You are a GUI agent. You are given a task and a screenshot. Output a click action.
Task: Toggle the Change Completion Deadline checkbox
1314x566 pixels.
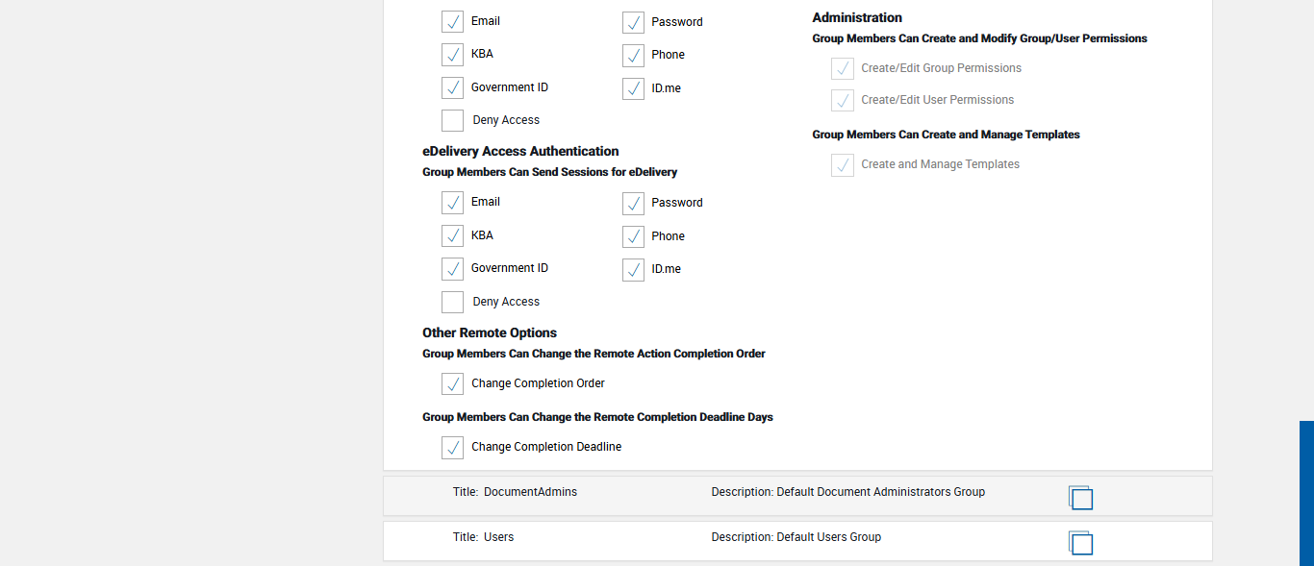click(x=452, y=448)
